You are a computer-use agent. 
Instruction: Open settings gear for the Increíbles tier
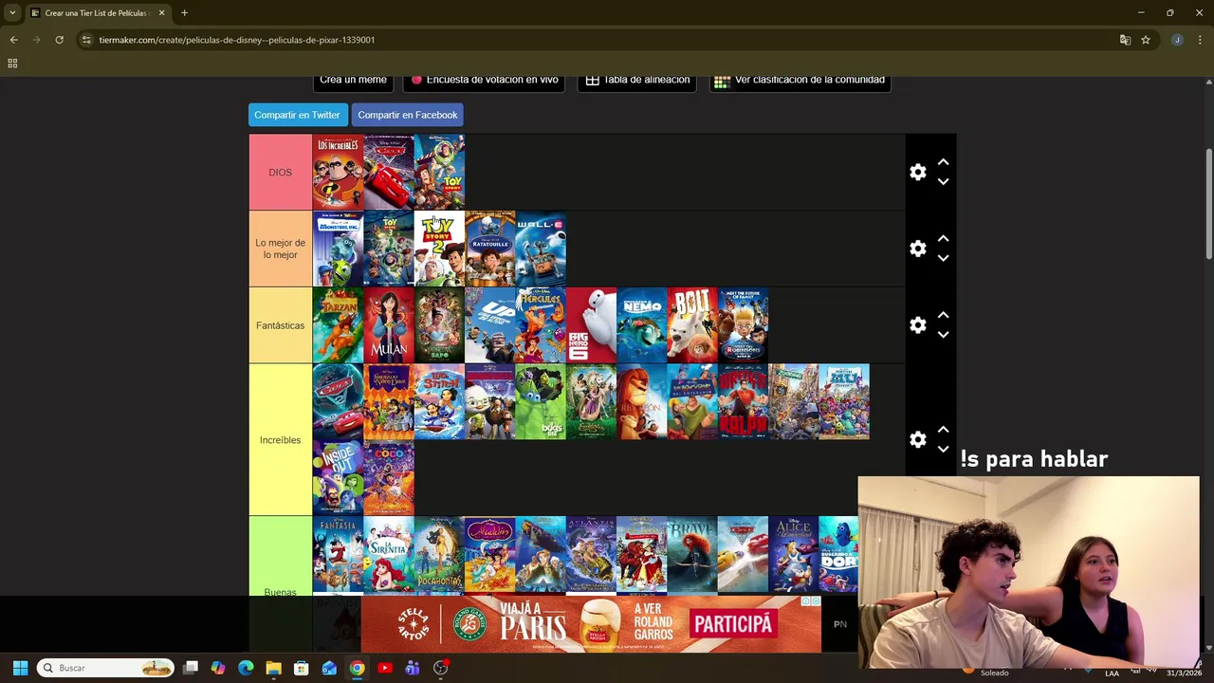click(x=917, y=440)
